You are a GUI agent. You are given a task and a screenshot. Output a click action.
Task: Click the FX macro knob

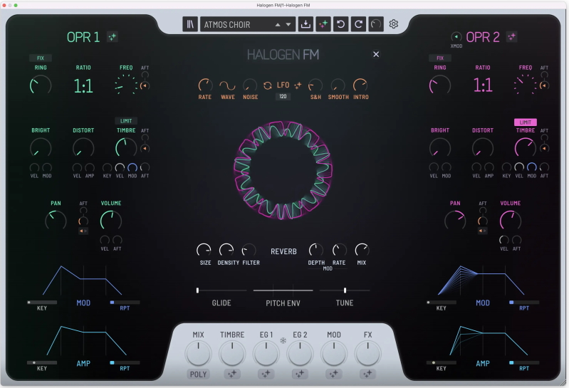[x=367, y=353]
